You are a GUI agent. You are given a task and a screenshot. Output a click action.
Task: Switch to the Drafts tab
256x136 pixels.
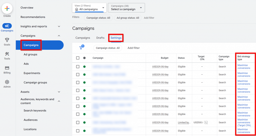[100, 38]
